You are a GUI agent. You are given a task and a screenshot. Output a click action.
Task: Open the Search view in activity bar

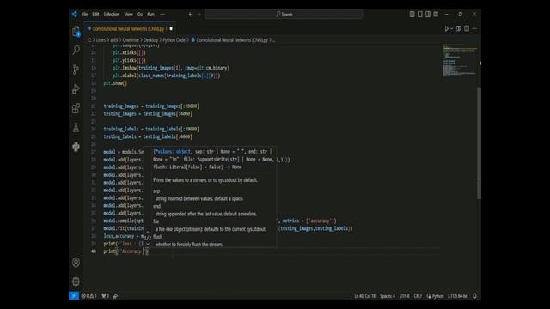tap(76, 50)
